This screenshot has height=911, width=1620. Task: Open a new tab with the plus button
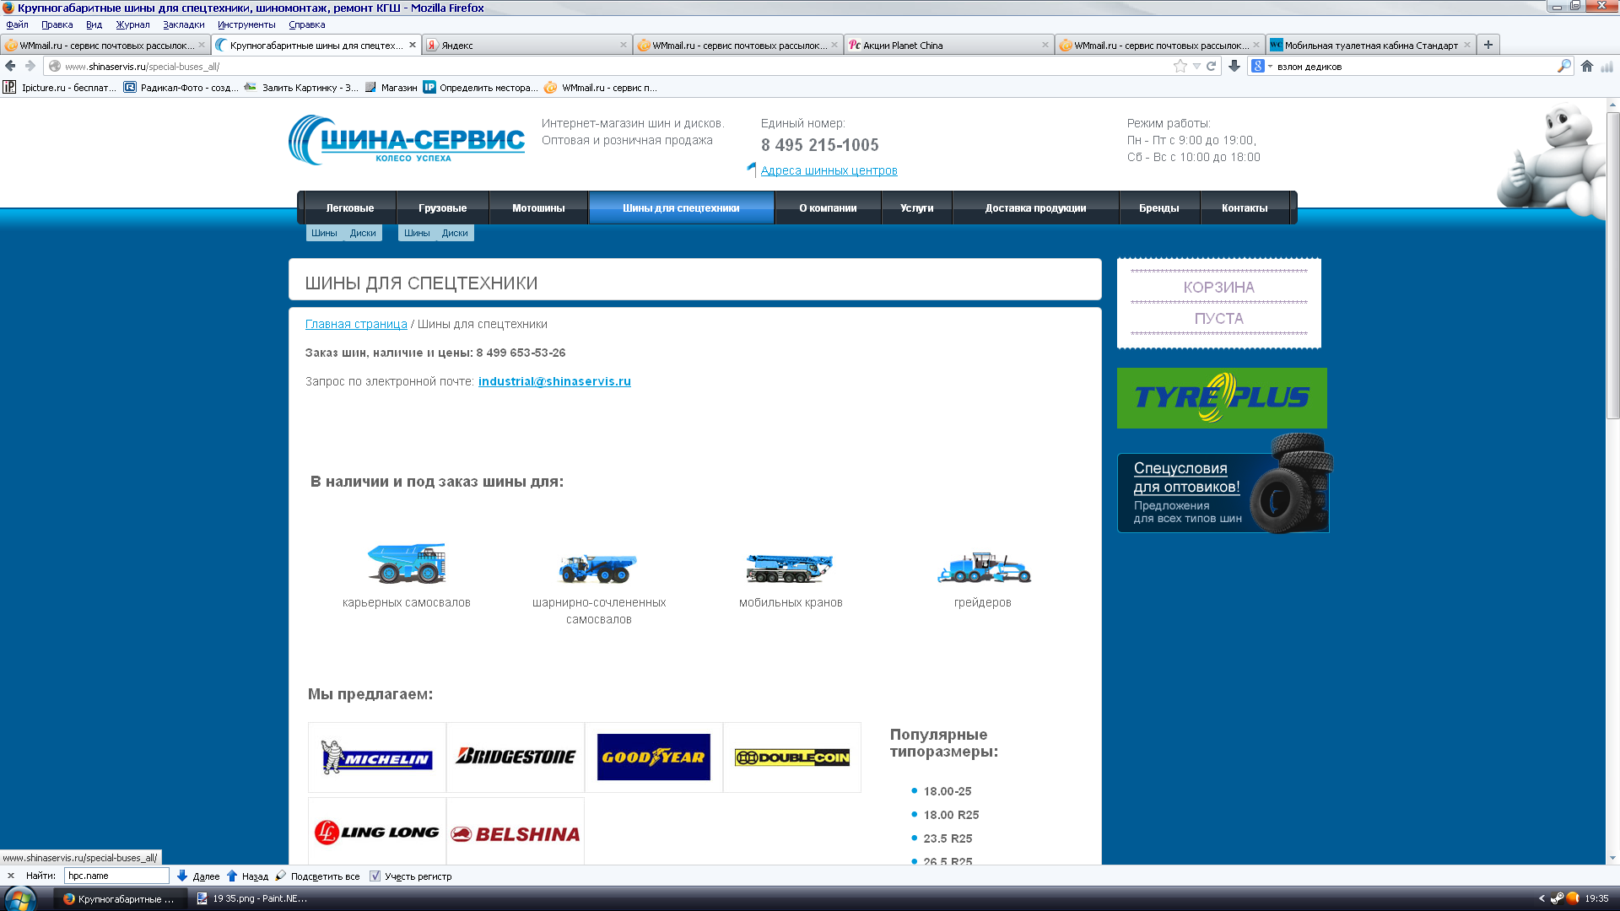[1488, 45]
